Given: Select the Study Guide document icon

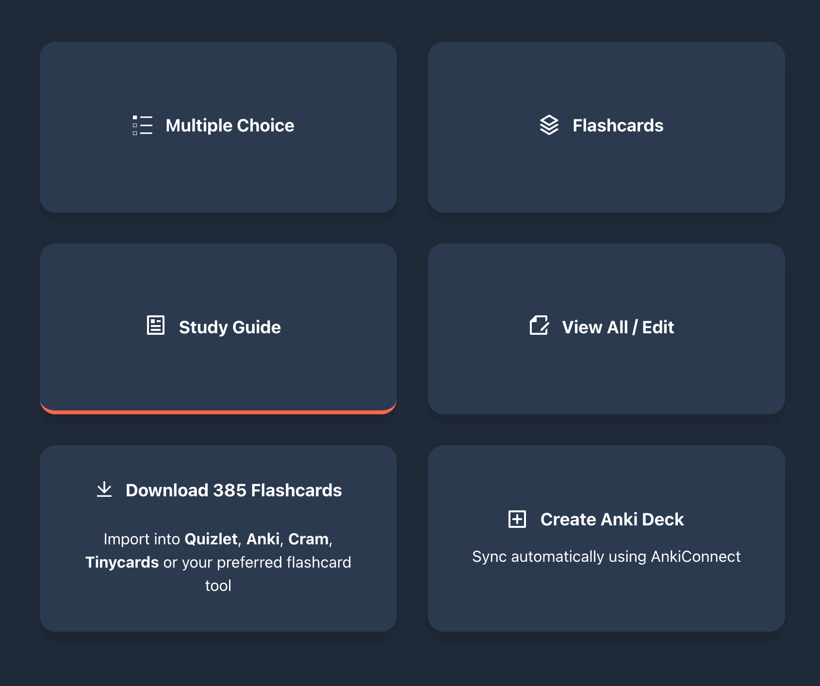Looking at the screenshot, I should click(x=155, y=327).
